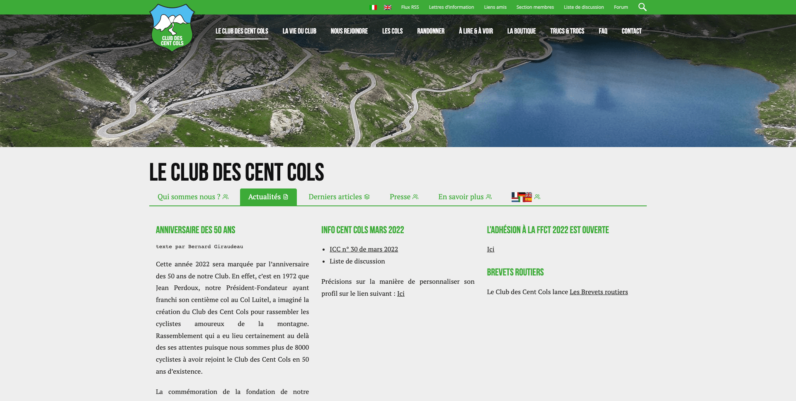The width and height of the screenshot is (796, 401).
Task: Click Brevets Routiers heading
Action: tap(515, 272)
